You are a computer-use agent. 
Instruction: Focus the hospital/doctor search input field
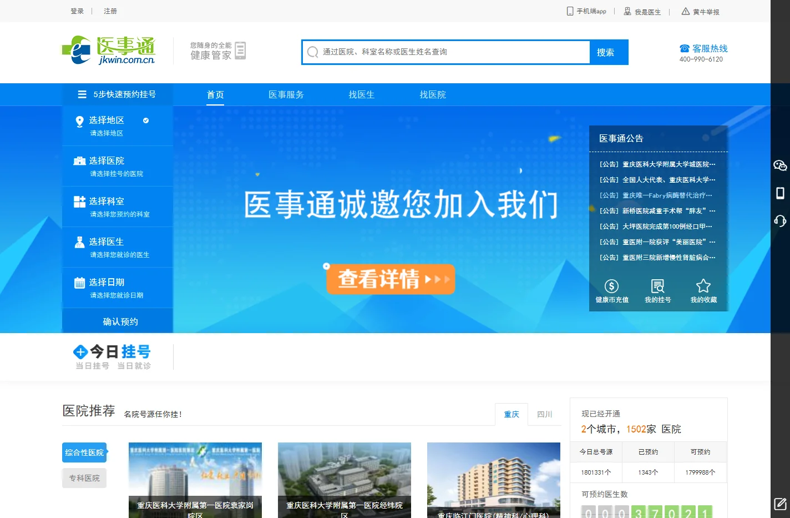tap(446, 52)
